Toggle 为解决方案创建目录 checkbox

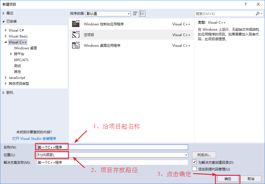pyautogui.click(x=194, y=162)
